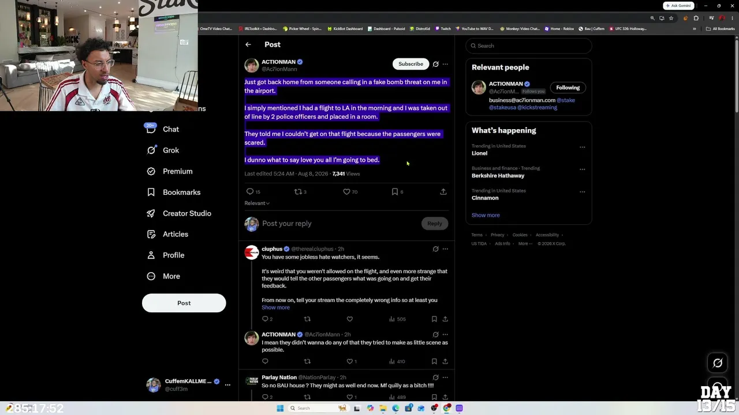The height and width of the screenshot is (415, 739).
Task: View analytics for ciuphus reply (505 views)
Action: (397, 319)
